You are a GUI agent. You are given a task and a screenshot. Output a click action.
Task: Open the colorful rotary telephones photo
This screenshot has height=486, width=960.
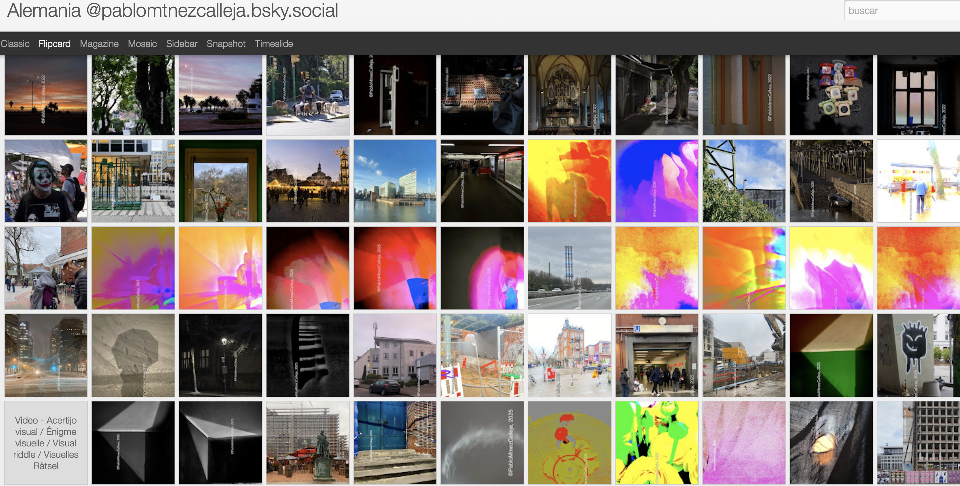(831, 95)
